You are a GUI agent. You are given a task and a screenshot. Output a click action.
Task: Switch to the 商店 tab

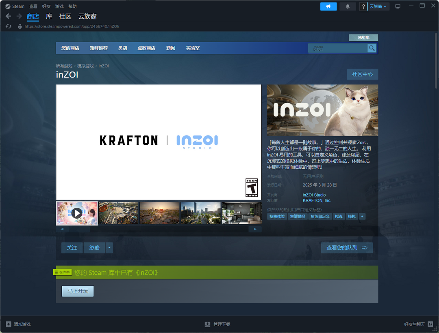[x=33, y=17]
